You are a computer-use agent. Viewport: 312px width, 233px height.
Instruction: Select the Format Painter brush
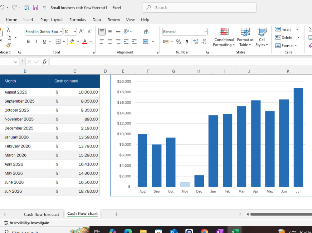click(x=8, y=45)
